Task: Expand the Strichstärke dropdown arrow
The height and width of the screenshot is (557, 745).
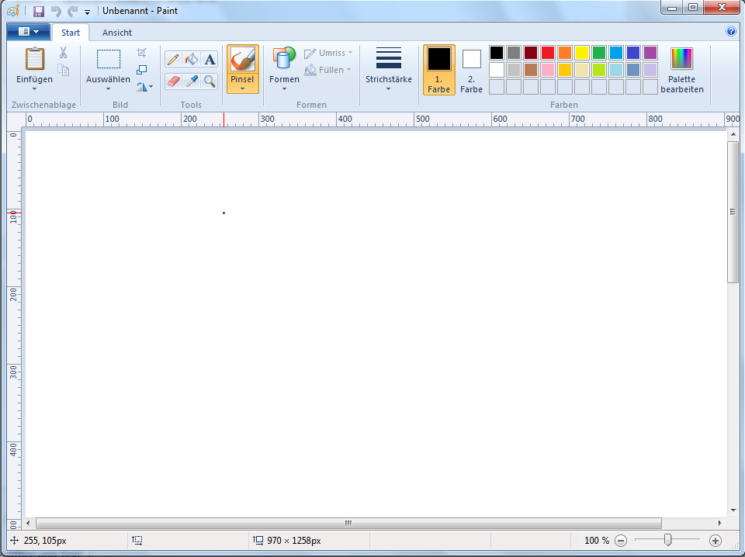Action: click(388, 88)
